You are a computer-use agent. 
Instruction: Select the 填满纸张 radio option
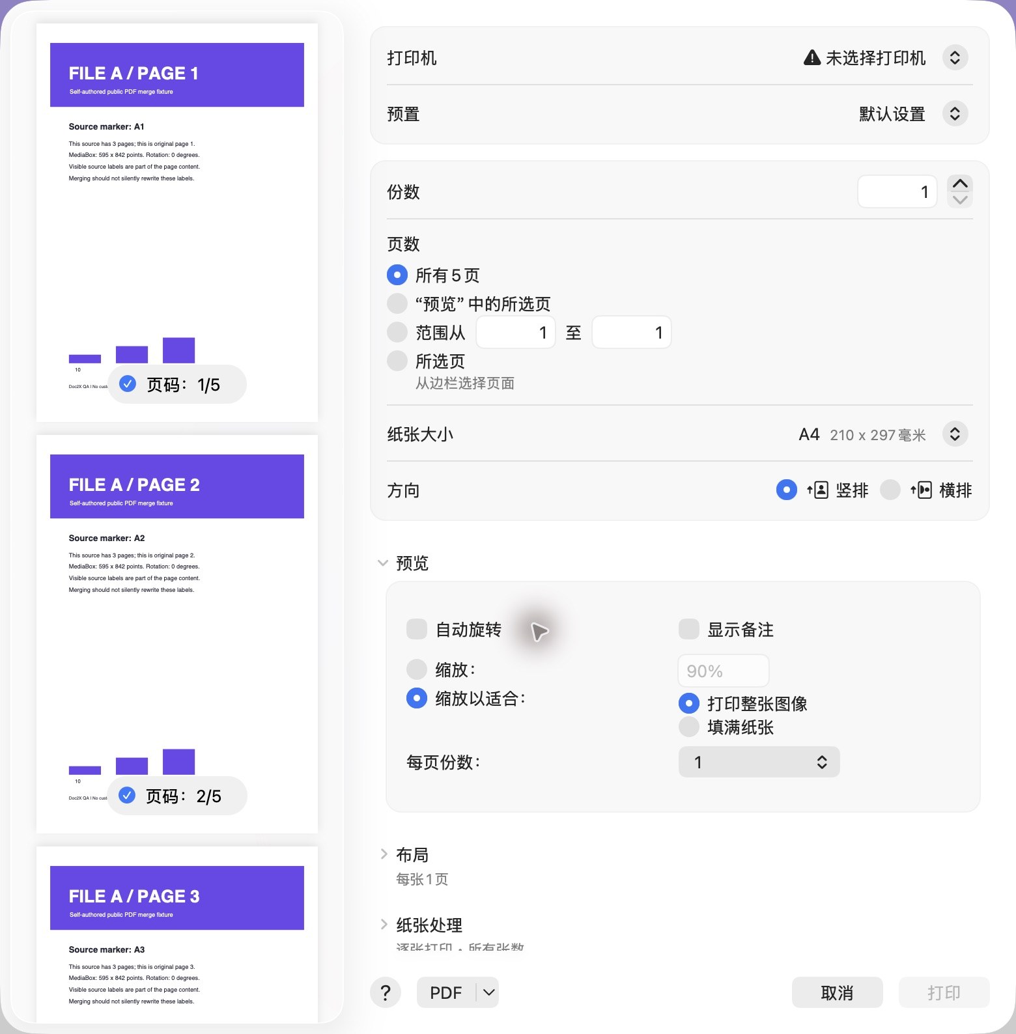point(689,727)
